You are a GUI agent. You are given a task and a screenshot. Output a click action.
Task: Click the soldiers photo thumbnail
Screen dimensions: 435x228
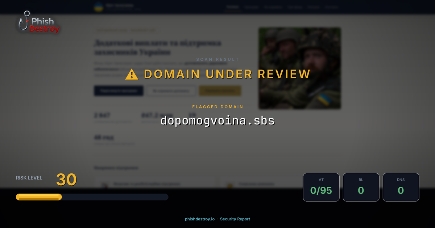coord(299,68)
